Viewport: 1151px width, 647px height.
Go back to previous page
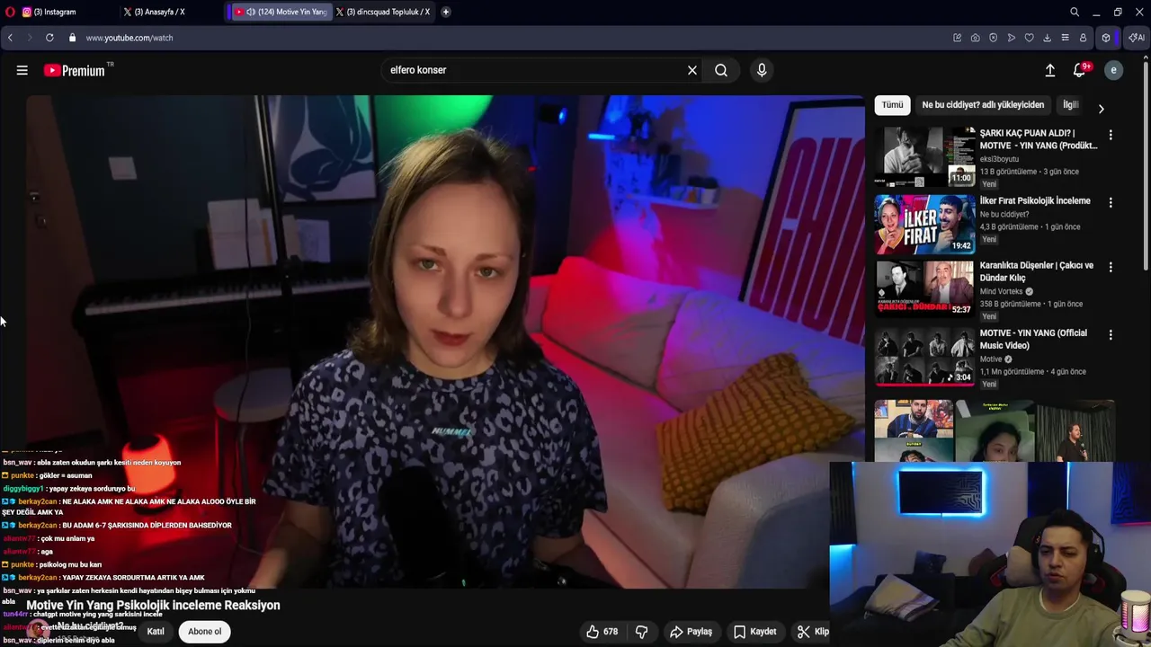click(x=10, y=38)
